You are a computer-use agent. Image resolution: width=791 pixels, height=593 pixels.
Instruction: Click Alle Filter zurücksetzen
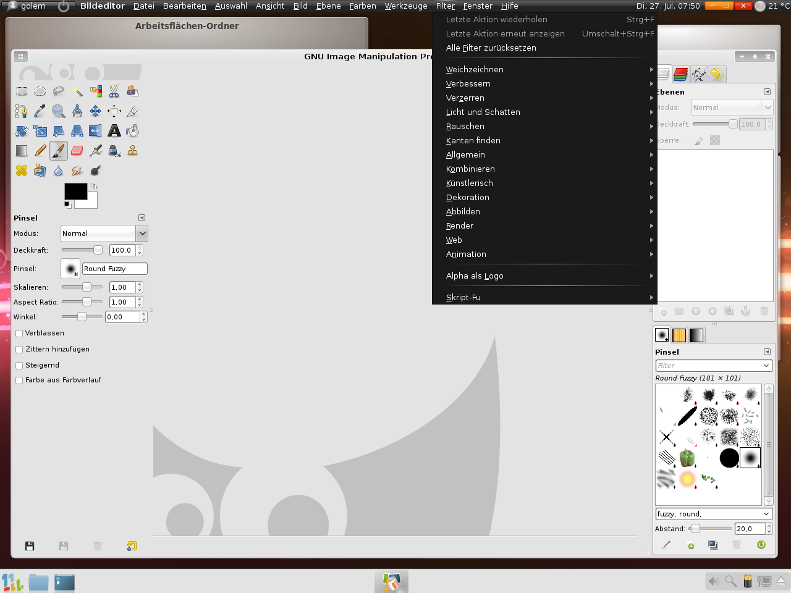pos(491,48)
